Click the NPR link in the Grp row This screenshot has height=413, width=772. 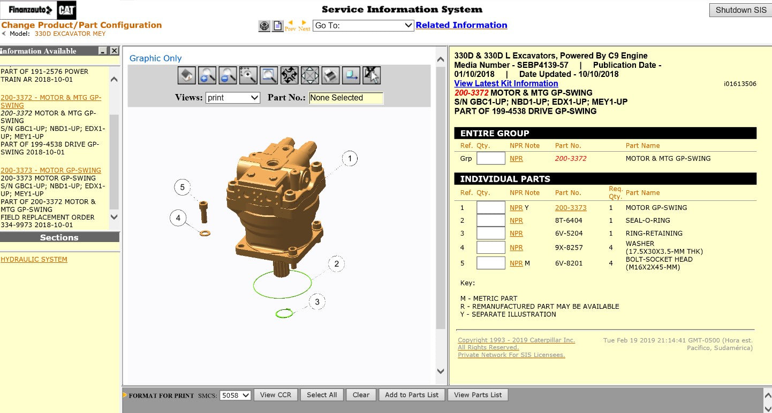(x=516, y=159)
